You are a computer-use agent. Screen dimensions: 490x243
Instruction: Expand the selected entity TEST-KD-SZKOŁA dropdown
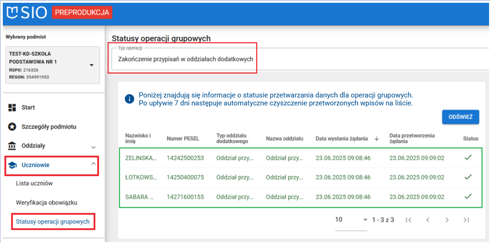92,65
